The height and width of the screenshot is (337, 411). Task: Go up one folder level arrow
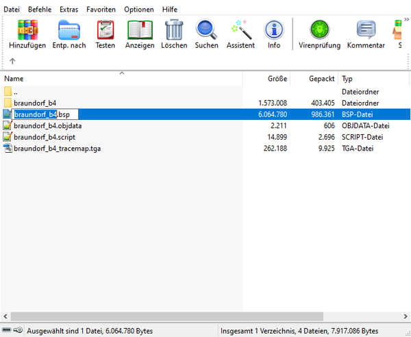tap(12, 61)
